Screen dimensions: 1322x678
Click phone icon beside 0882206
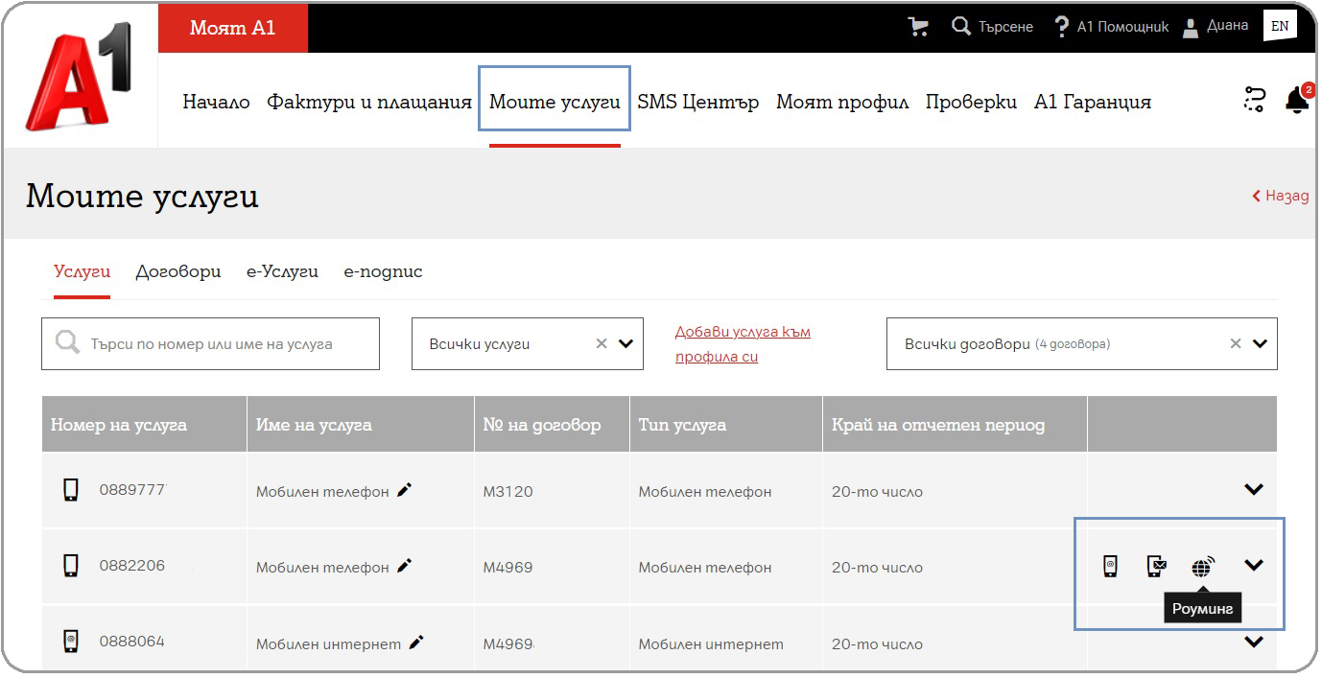[70, 566]
